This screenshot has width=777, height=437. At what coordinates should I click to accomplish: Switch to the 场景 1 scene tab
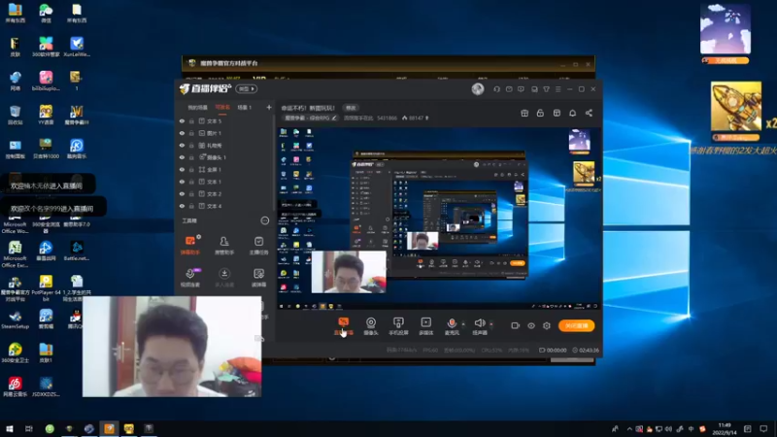[245, 108]
